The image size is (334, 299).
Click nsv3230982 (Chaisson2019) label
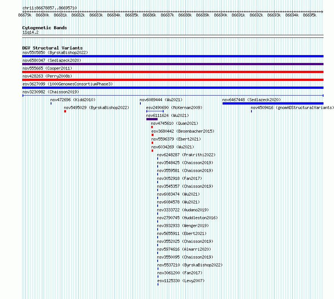[x=51, y=92]
